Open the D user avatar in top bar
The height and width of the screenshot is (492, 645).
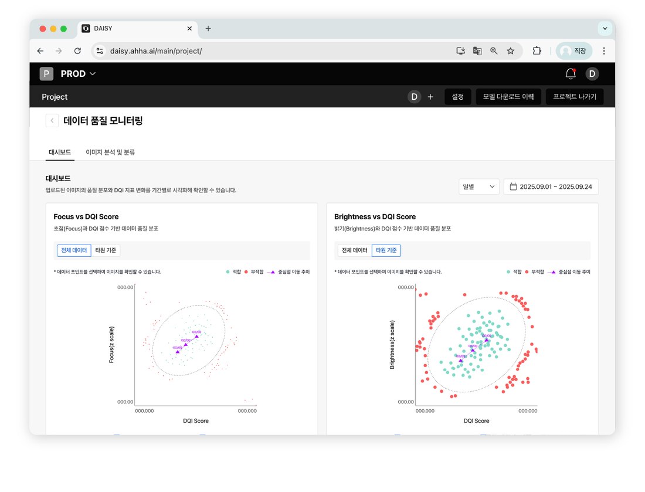(592, 74)
